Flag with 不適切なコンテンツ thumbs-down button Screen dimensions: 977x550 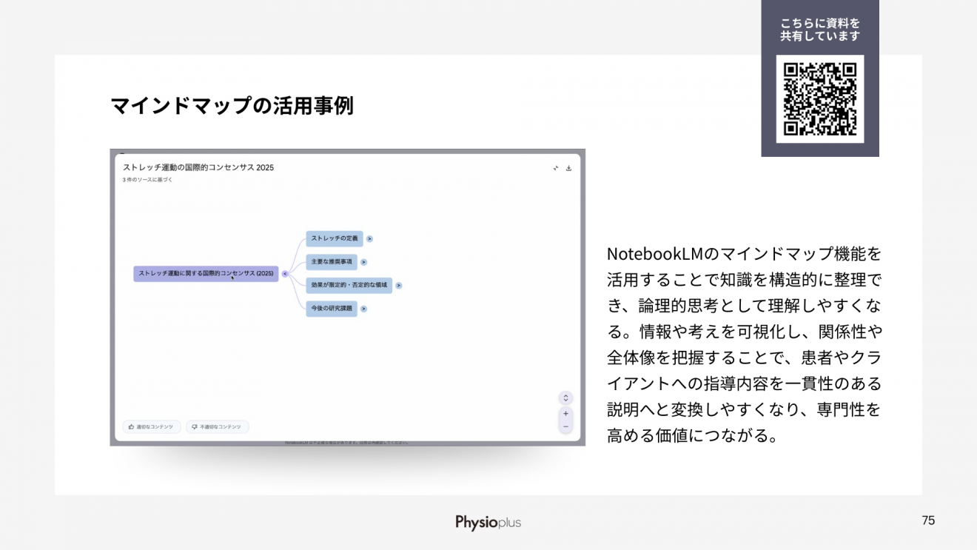coord(217,427)
